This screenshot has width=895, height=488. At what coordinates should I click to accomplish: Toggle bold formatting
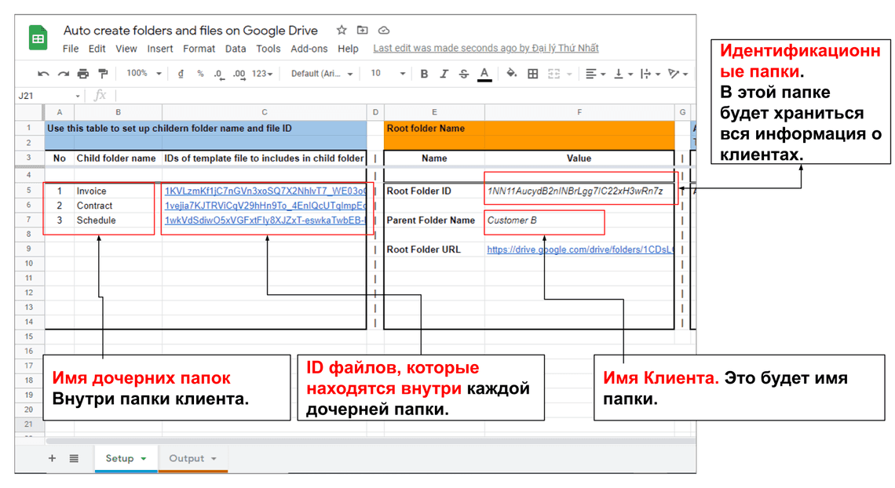pos(424,74)
